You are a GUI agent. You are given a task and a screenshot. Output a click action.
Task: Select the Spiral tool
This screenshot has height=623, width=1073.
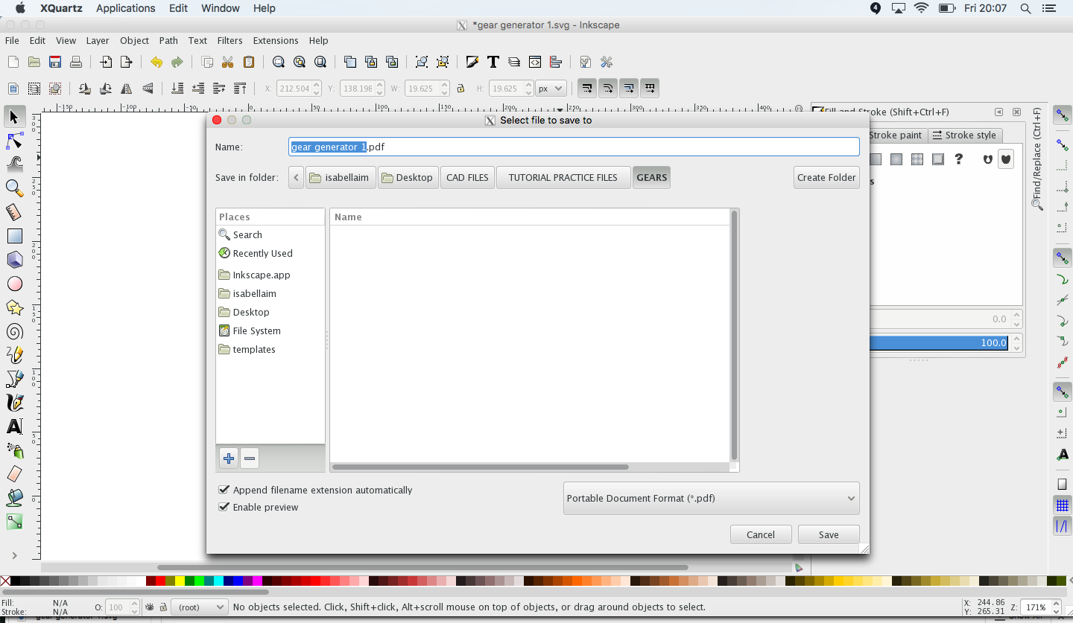point(14,331)
